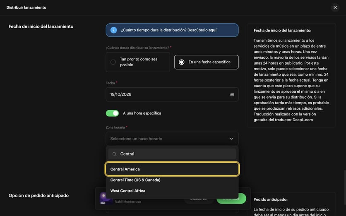
Task: Open the 'aquí' link in the info banner
Action: point(213,30)
